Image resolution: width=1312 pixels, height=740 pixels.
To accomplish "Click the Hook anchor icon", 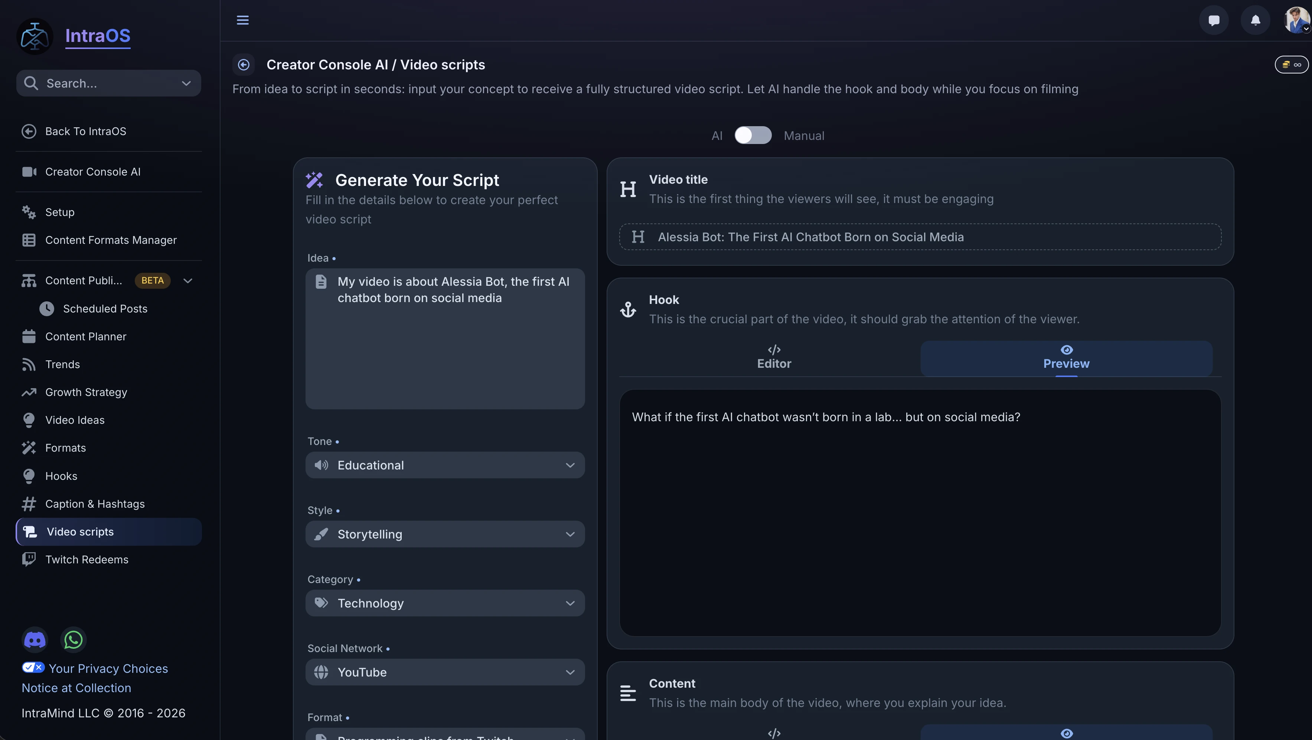I will tap(628, 309).
